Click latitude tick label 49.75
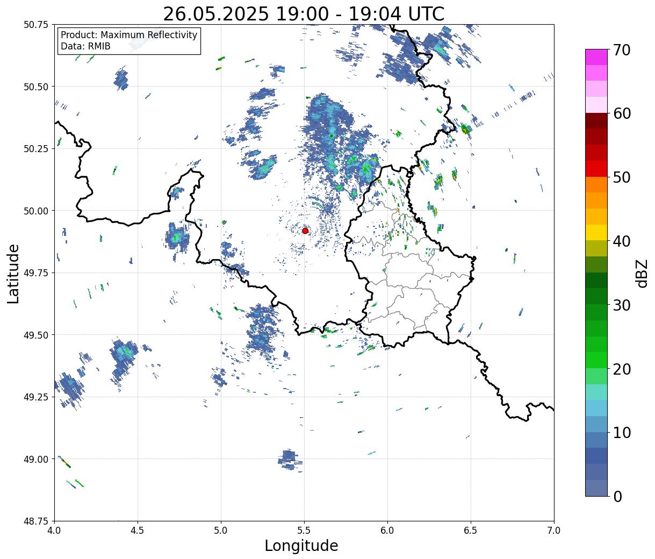 36,273
